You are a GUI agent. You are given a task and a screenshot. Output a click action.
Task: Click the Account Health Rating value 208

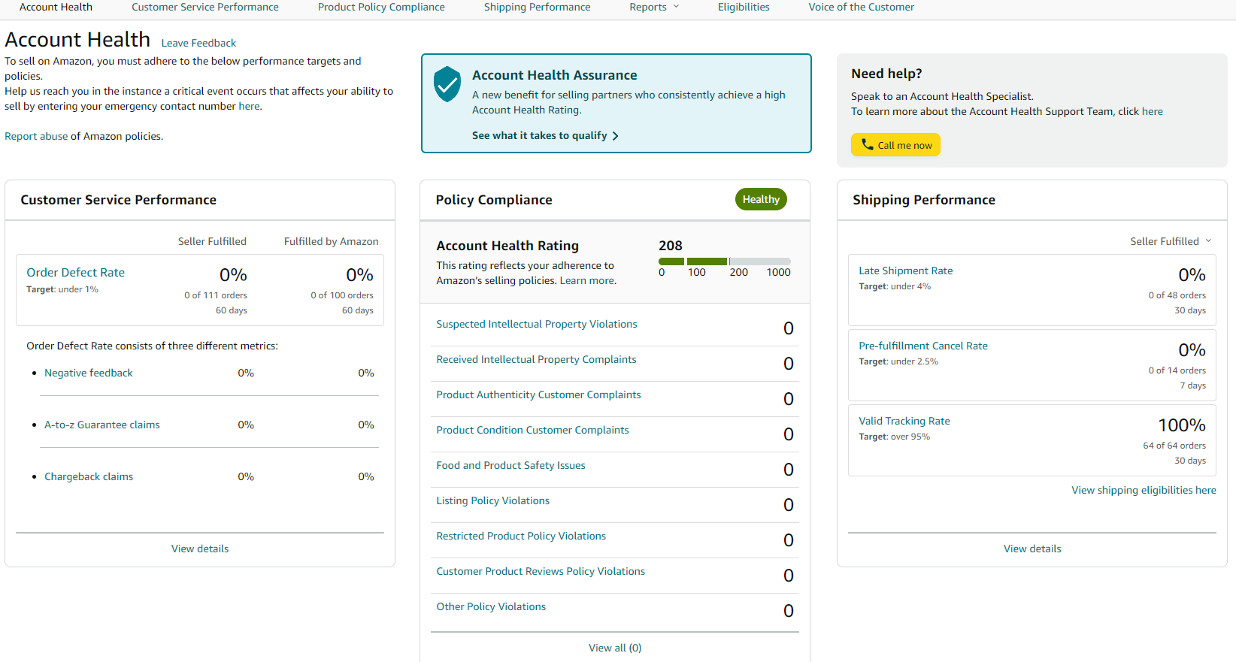(671, 246)
